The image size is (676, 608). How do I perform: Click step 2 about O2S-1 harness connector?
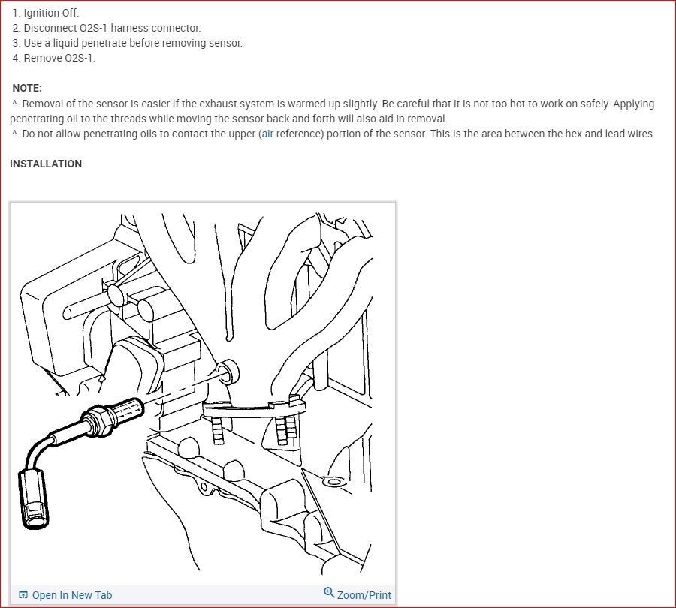pos(107,28)
